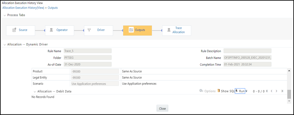Collapse the Process Tabs section
294x115 pixels.
[x=5, y=15]
